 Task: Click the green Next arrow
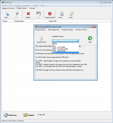coord(90,38)
